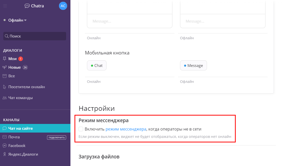Click the Режим мессенджера heading

[103, 120]
